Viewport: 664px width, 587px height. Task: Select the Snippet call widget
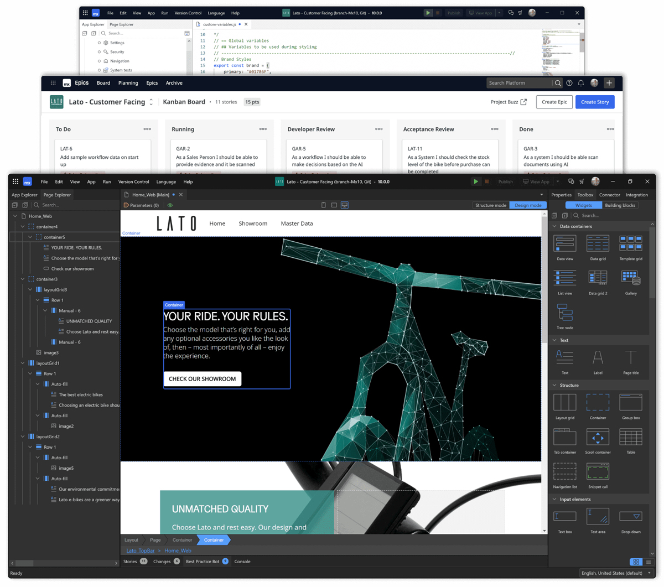click(598, 476)
